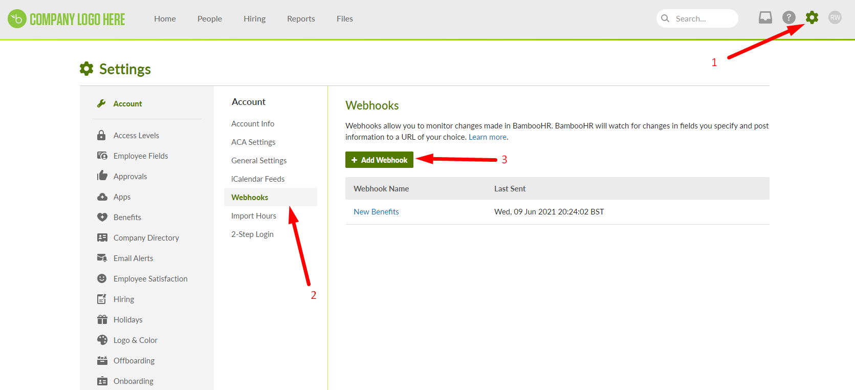Select iCalendar Feeds submenu item

tap(258, 179)
